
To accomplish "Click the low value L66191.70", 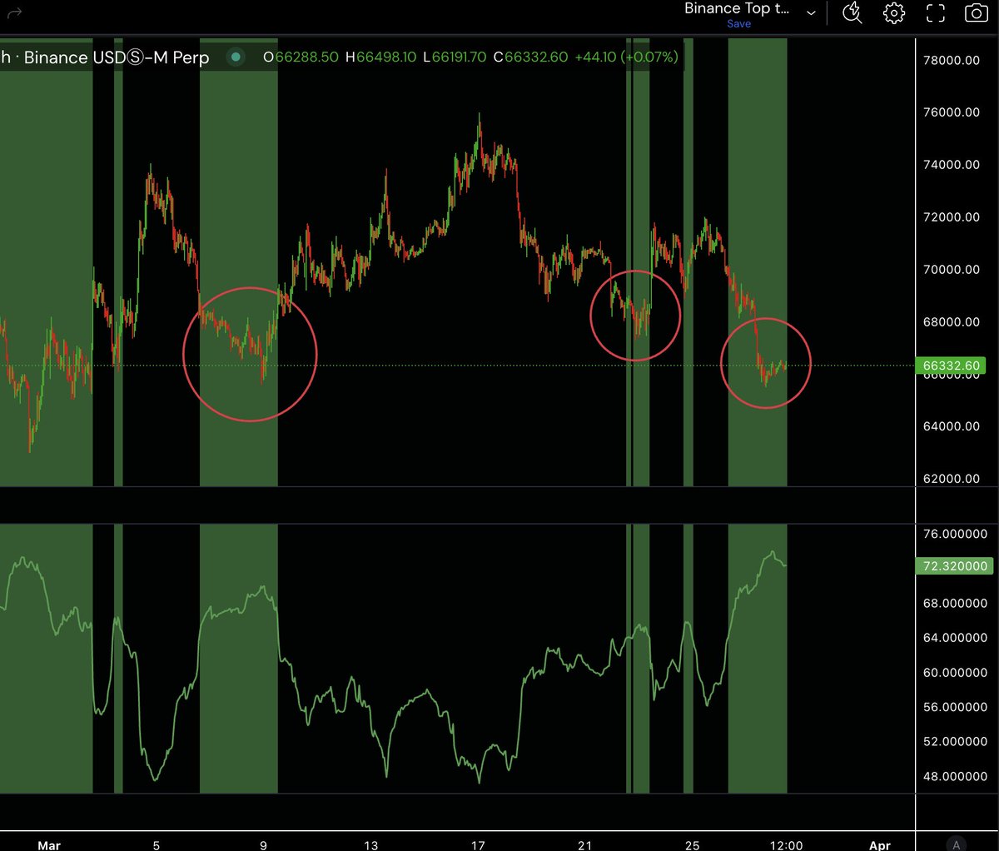I will click(x=455, y=57).
